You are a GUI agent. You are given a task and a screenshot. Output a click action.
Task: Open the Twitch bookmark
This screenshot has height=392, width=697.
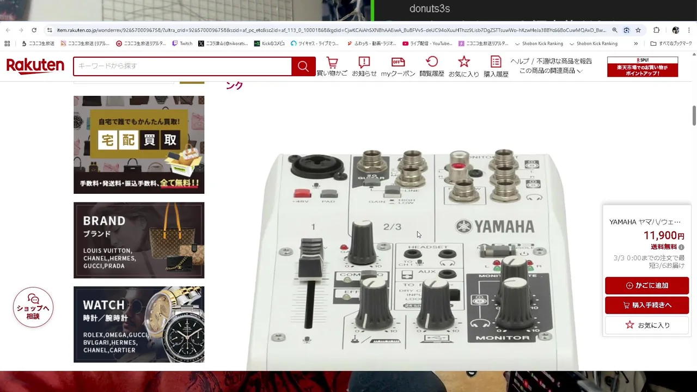[x=182, y=44]
